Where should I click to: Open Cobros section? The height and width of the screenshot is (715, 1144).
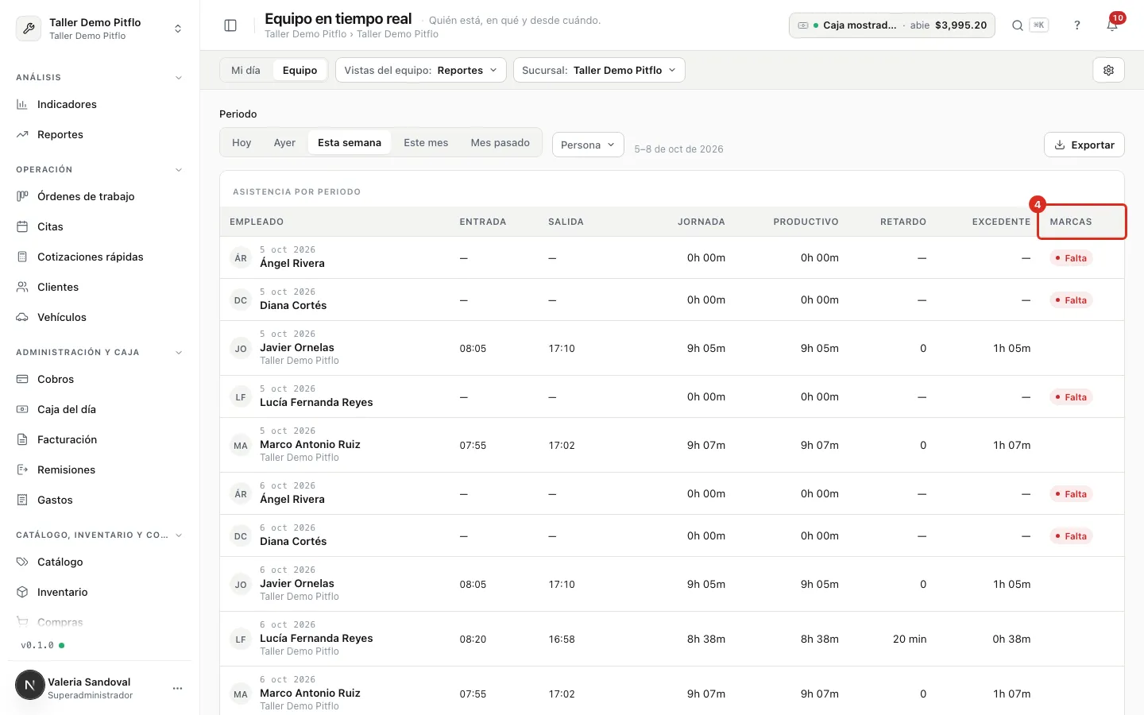tap(99, 379)
